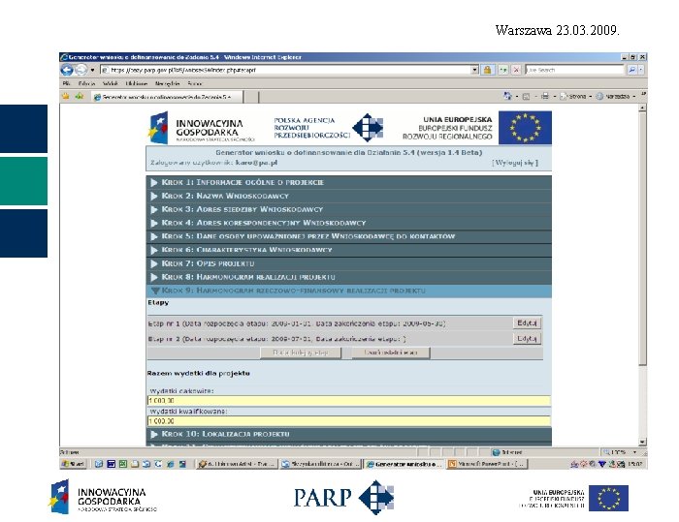
Task: Open the Ulubione menu
Action: (137, 83)
